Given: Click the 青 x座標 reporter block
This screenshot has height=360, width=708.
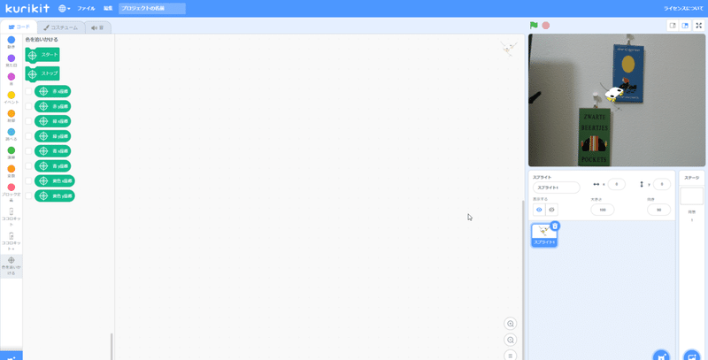Looking at the screenshot, I should click(x=52, y=150).
